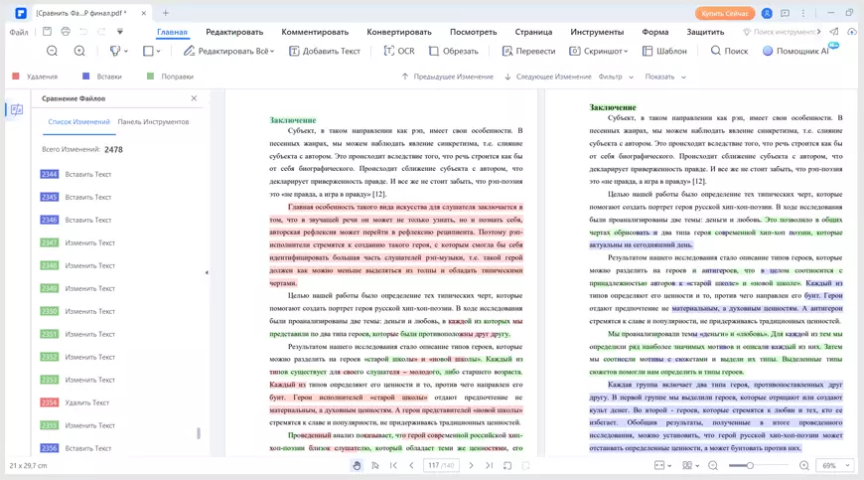
Task: Open the 69% zoom level dropdown
Action: pyautogui.click(x=834, y=465)
